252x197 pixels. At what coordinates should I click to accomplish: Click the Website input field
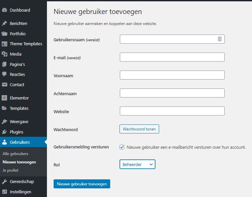pyautogui.click(x=172, y=111)
